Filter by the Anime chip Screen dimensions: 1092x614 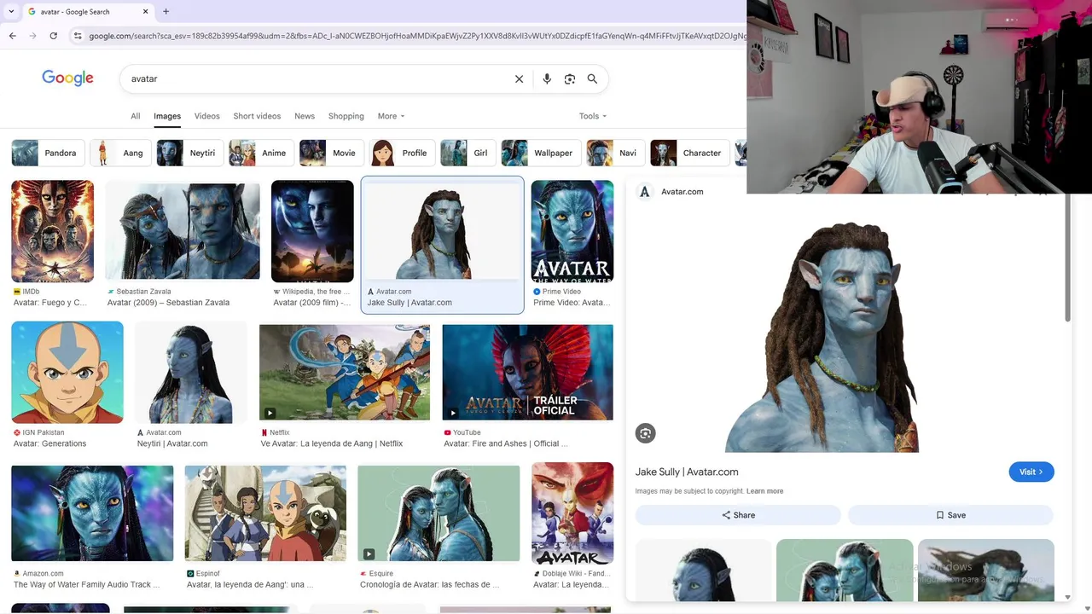(x=262, y=153)
